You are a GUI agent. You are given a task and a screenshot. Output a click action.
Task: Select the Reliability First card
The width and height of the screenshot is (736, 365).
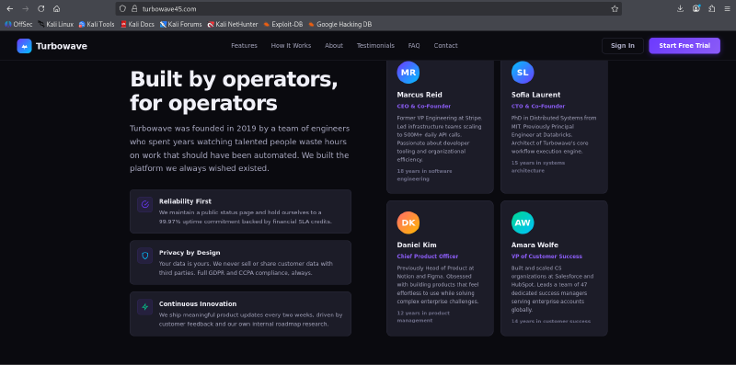240,211
